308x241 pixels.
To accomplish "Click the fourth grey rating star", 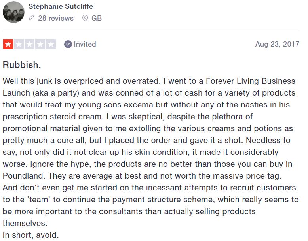I will 40,44.
